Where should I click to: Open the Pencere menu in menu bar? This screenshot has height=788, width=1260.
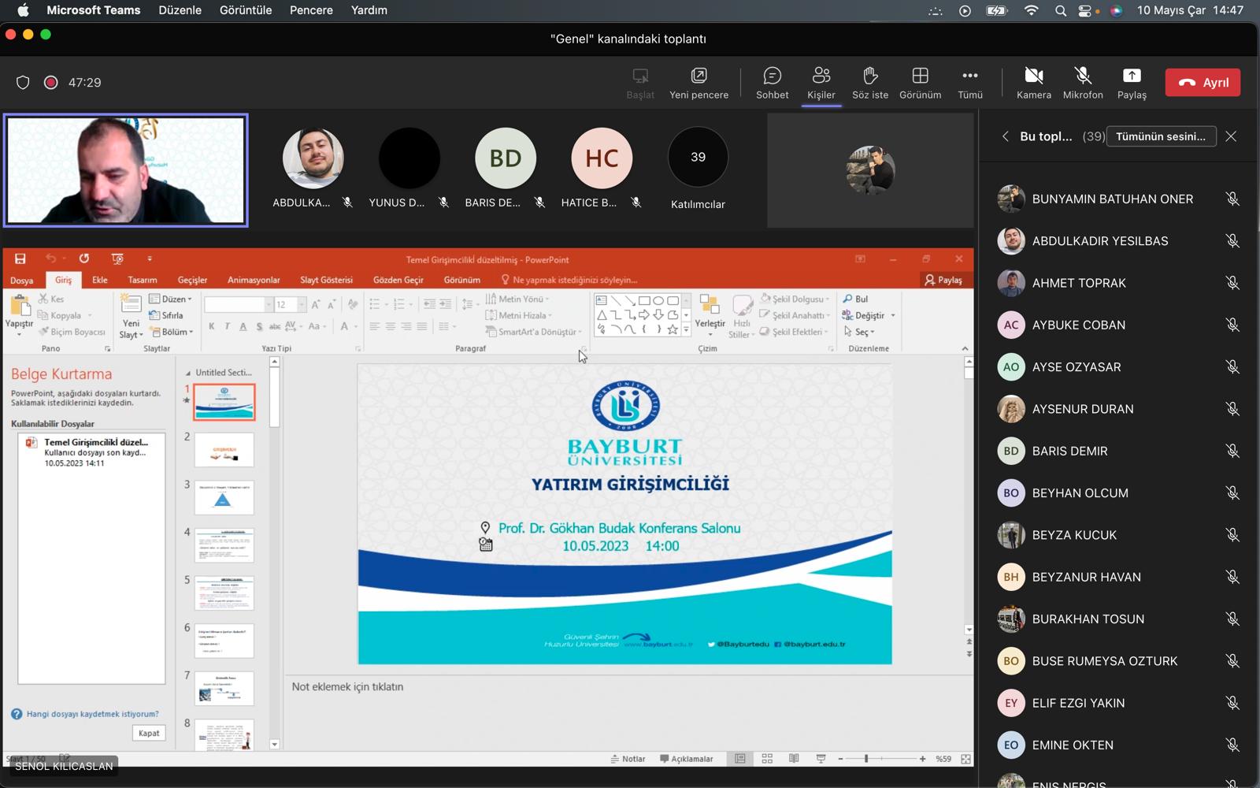pyautogui.click(x=311, y=10)
